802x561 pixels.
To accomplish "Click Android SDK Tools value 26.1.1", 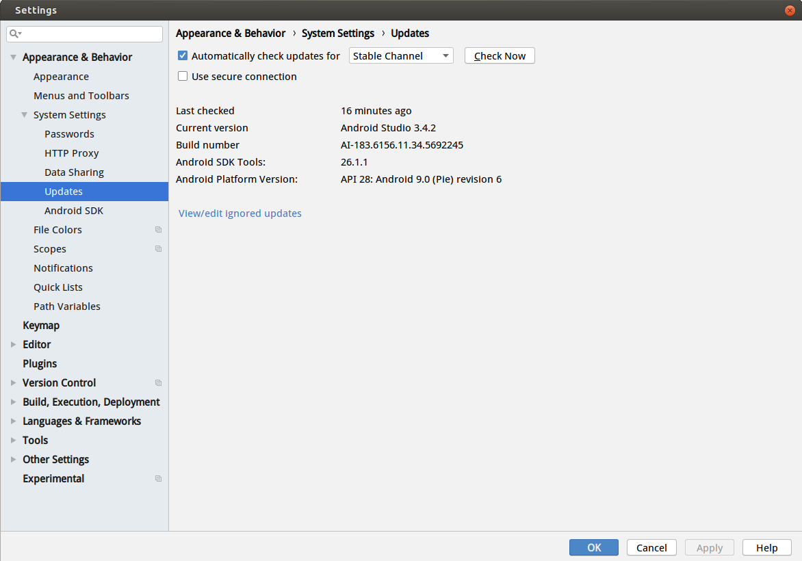I will [x=354, y=162].
